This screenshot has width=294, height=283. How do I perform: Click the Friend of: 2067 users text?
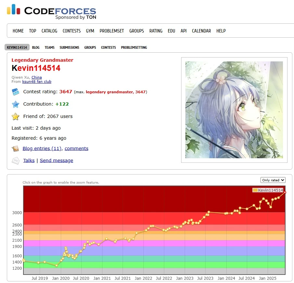[48, 116]
